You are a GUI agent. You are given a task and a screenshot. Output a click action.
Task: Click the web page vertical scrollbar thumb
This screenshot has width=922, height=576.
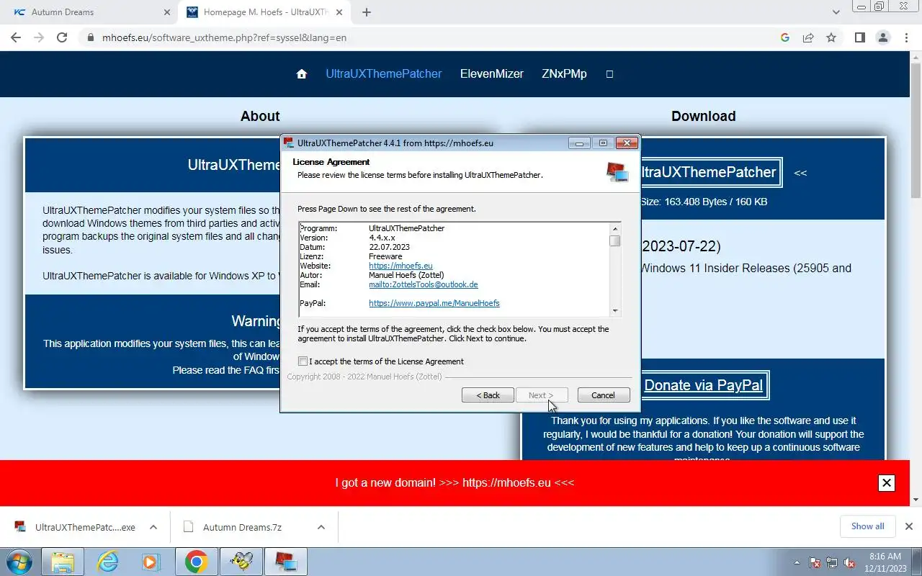(x=916, y=129)
